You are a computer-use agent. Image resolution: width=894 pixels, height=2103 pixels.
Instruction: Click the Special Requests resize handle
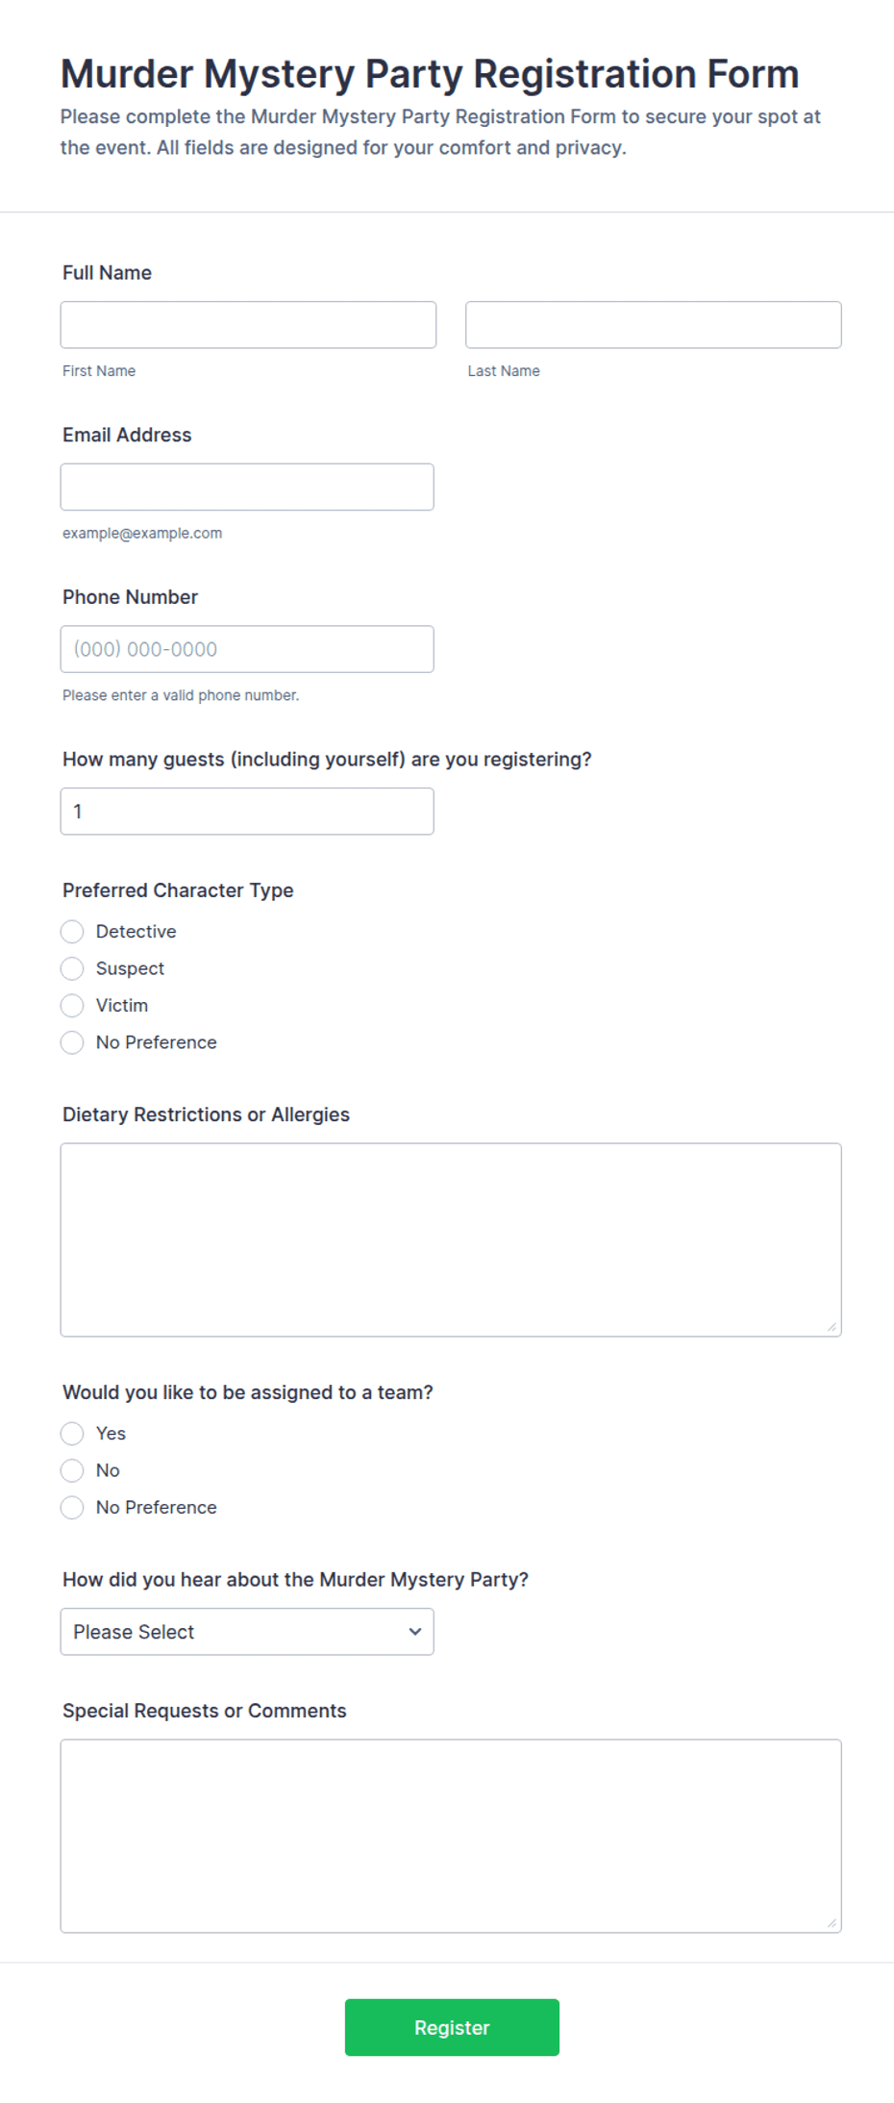click(x=832, y=1923)
